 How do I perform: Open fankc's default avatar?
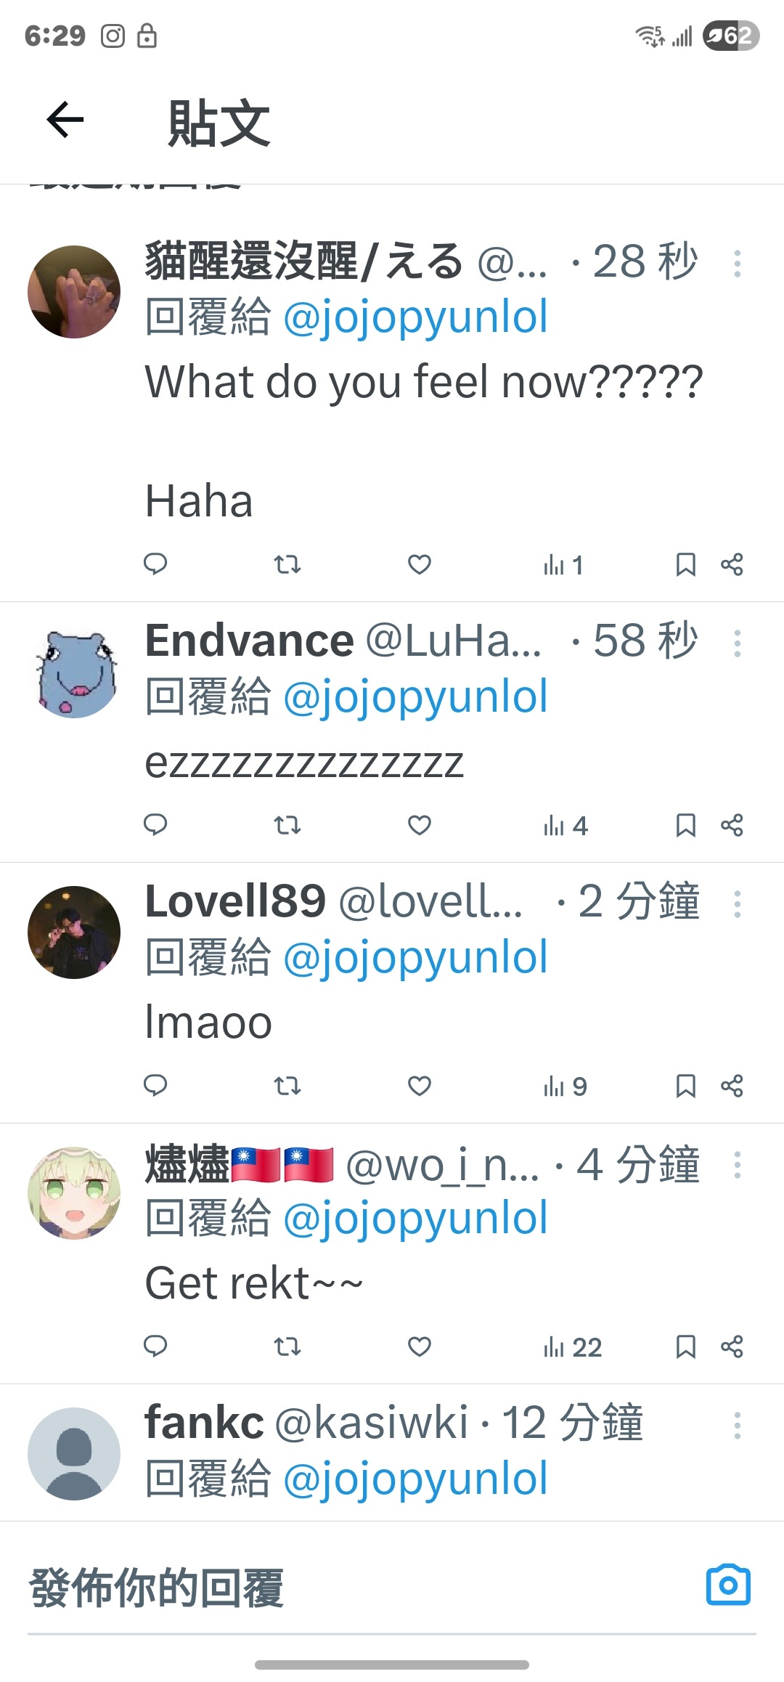coord(74,1454)
